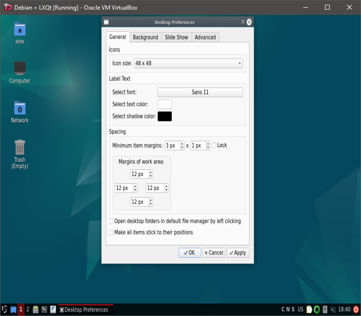Click the Cancel button

(214, 253)
